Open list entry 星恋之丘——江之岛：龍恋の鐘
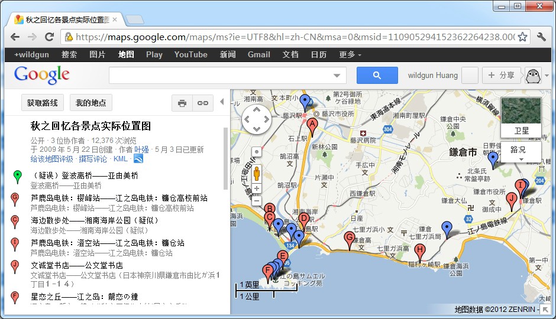 tap(85, 297)
